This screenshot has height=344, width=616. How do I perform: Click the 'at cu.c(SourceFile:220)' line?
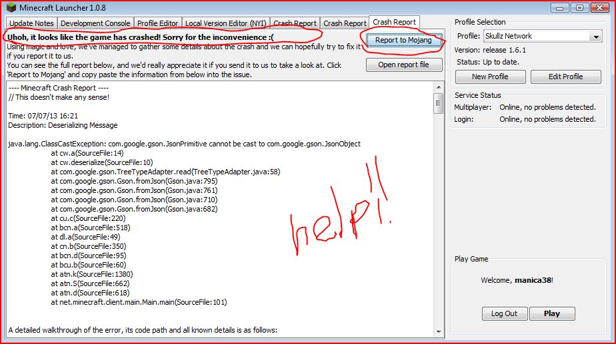88,218
